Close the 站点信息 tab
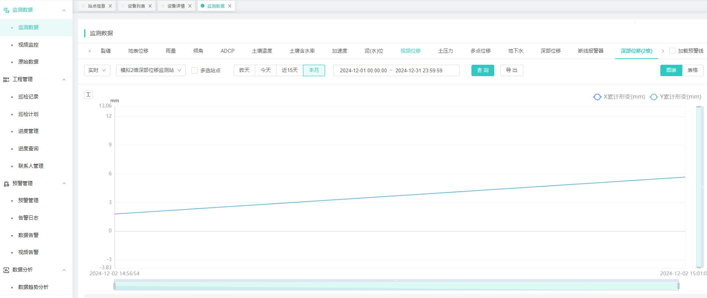 pos(110,6)
